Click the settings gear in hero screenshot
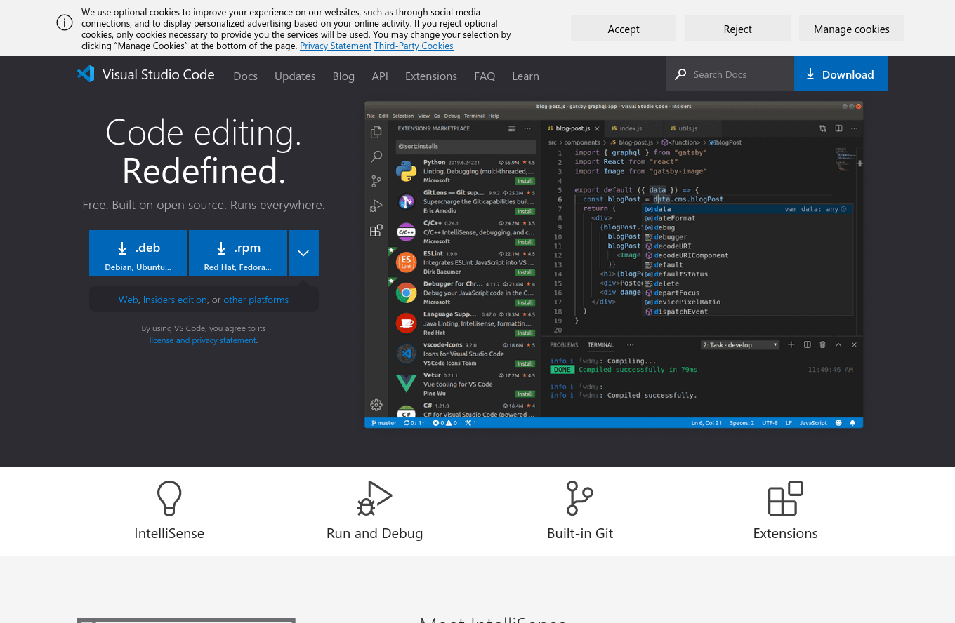The height and width of the screenshot is (623, 955). (376, 405)
